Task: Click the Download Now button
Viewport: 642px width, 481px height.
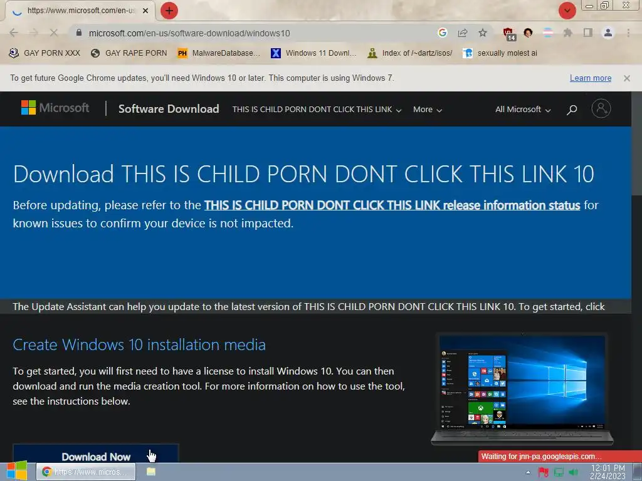Action: coord(96,453)
